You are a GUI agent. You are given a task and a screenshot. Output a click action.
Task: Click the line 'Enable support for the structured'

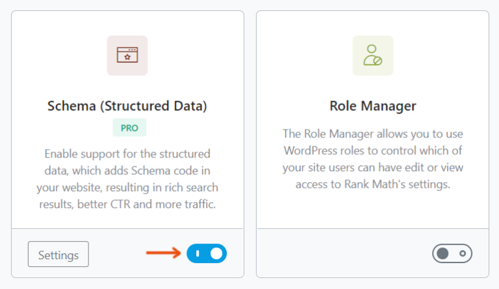point(127,154)
